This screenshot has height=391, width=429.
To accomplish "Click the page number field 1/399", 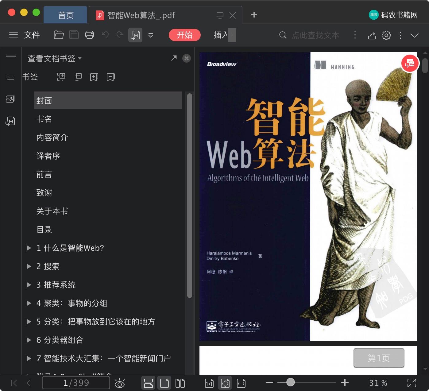I will click(76, 383).
